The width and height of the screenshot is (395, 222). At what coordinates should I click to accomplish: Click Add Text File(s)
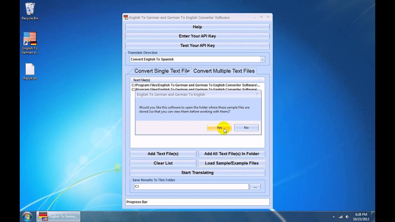point(163,154)
